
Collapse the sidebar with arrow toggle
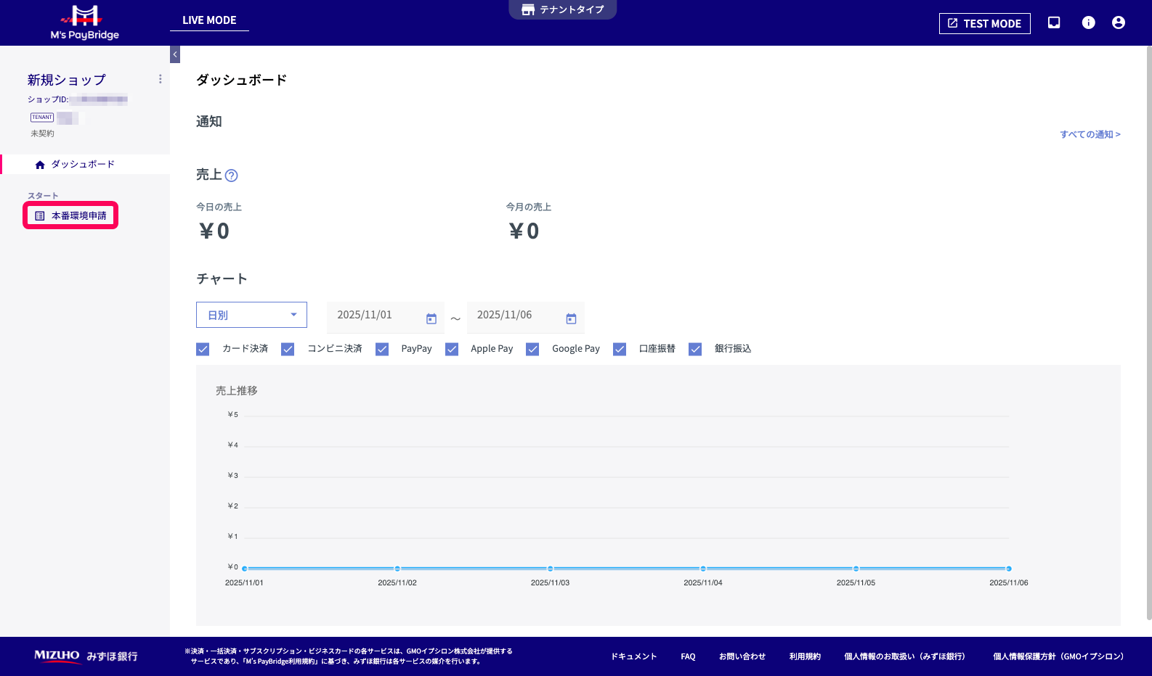tap(175, 54)
